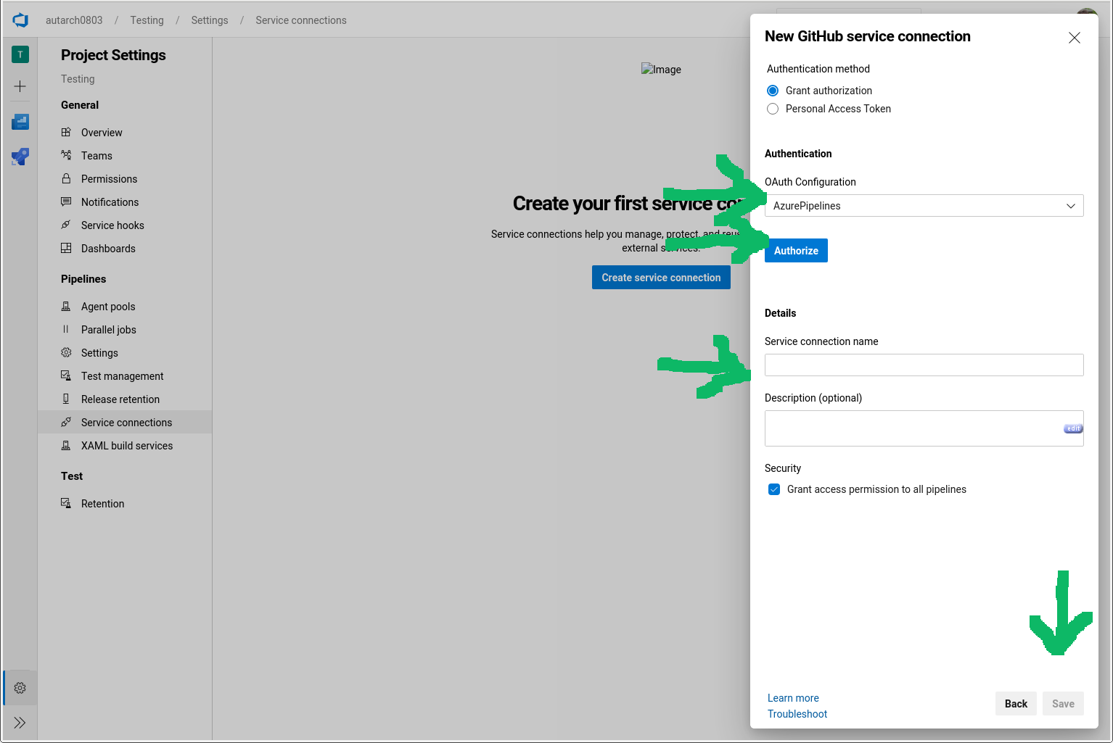Click the Notifications chat icon
The width and height of the screenshot is (1113, 743).
pos(66,202)
